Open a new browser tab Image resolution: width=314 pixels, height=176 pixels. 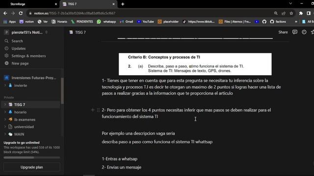[123, 4]
